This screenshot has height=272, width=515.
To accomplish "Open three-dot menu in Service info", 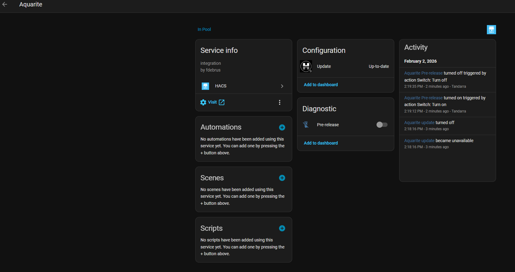I will 279,102.
